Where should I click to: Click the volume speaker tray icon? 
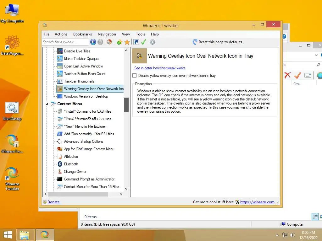pyautogui.click(x=292, y=235)
